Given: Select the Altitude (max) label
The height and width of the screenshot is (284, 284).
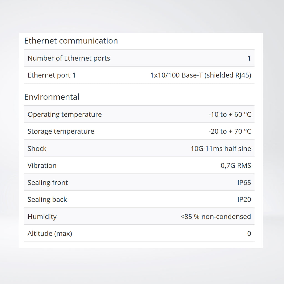Looking at the screenshot, I should click(x=50, y=234).
